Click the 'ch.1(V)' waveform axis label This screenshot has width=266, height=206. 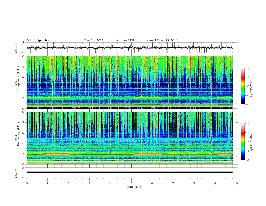(16, 48)
